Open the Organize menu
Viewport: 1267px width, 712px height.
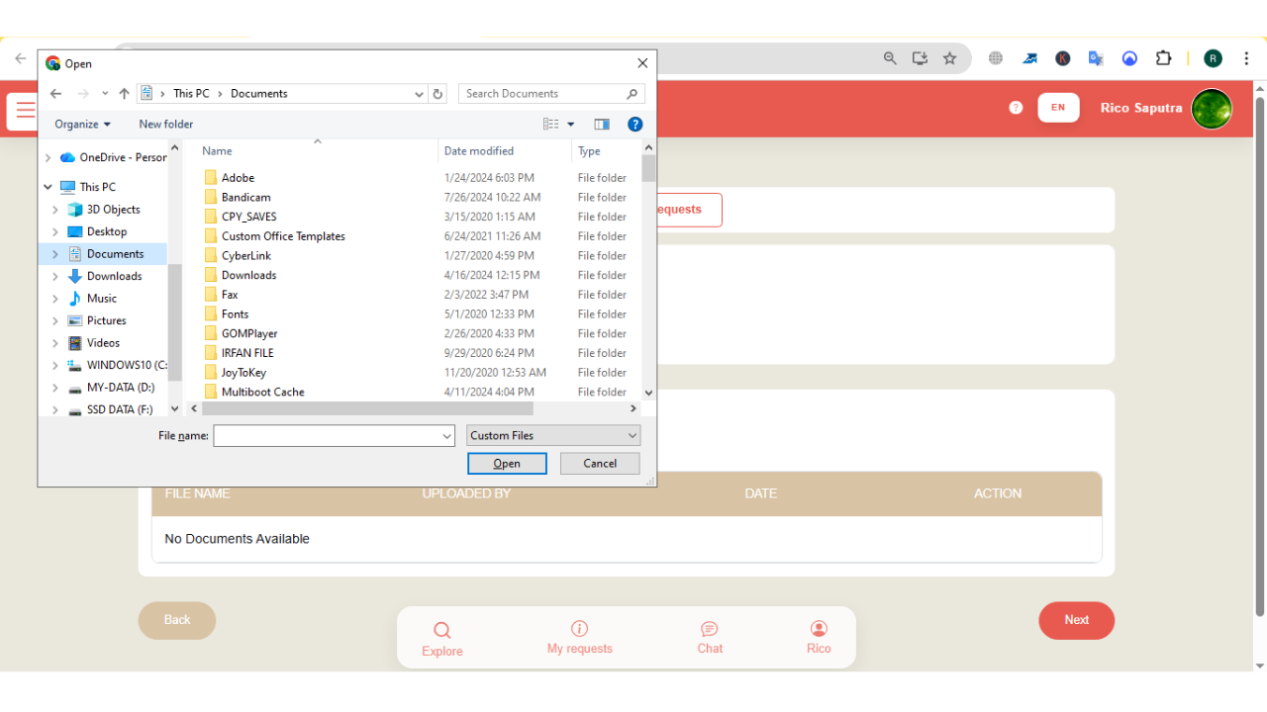click(81, 124)
